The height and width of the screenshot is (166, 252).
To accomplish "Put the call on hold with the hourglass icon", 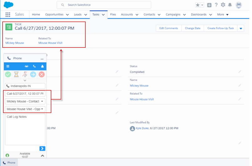I will click(x=16, y=74).
